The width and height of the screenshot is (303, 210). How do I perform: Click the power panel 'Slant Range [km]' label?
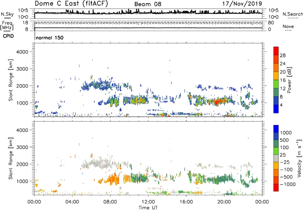pos(11,80)
